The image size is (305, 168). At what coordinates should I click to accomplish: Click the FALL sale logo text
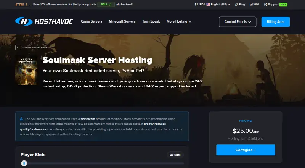(x=22, y=5)
